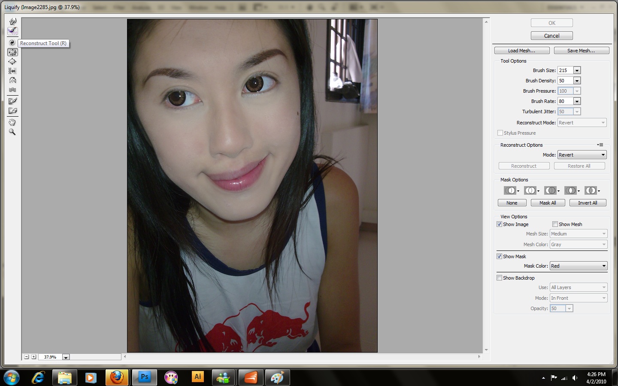Click the Add to Selection mask icon
The width and height of the screenshot is (618, 386).
click(530, 190)
